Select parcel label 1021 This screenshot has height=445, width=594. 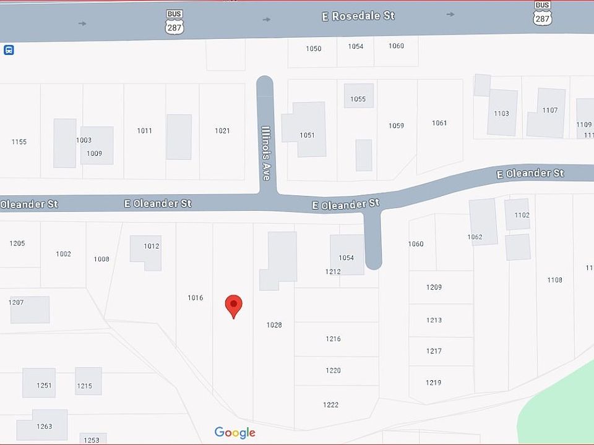tap(222, 131)
